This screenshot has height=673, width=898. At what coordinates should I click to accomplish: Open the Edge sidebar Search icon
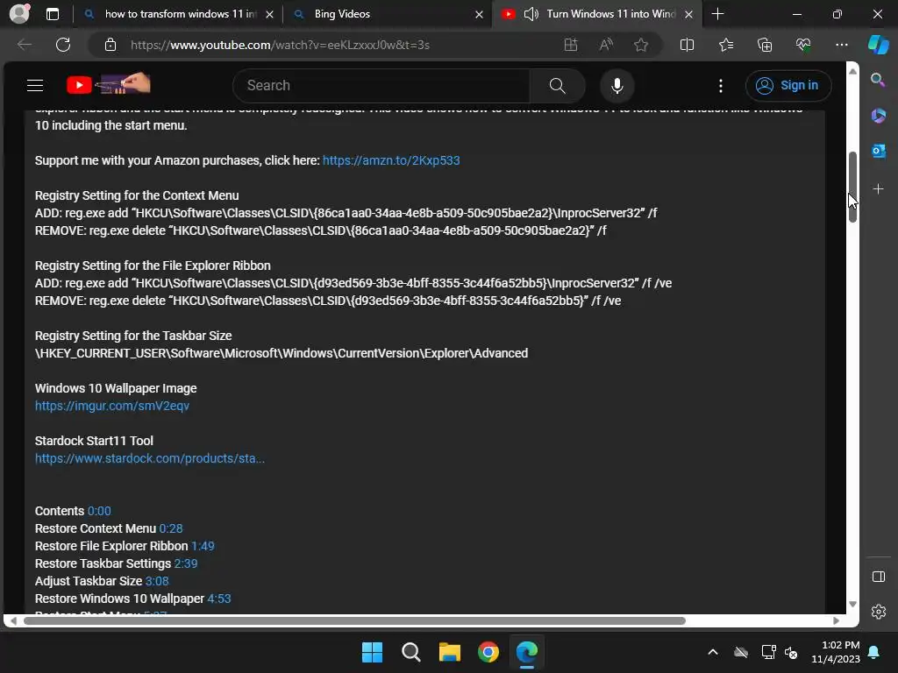coord(878,80)
